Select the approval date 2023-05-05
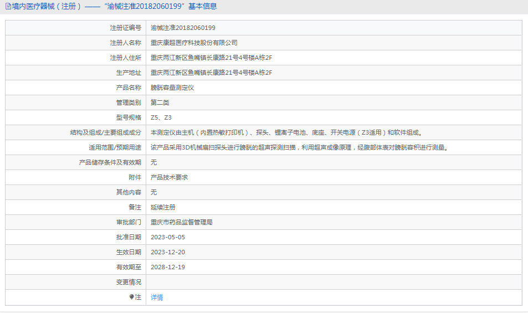This screenshot has height=313, width=528. coord(168,237)
